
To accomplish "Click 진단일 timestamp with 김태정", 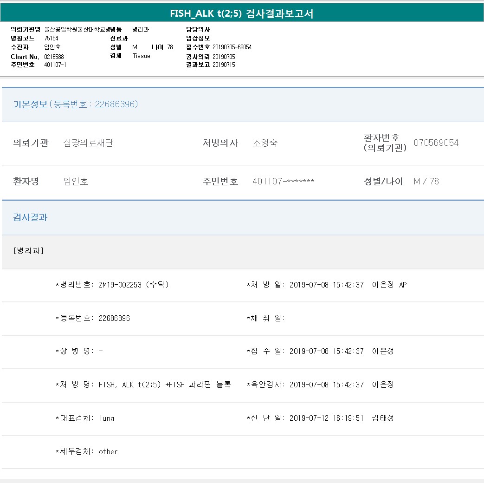I will click(x=341, y=418).
